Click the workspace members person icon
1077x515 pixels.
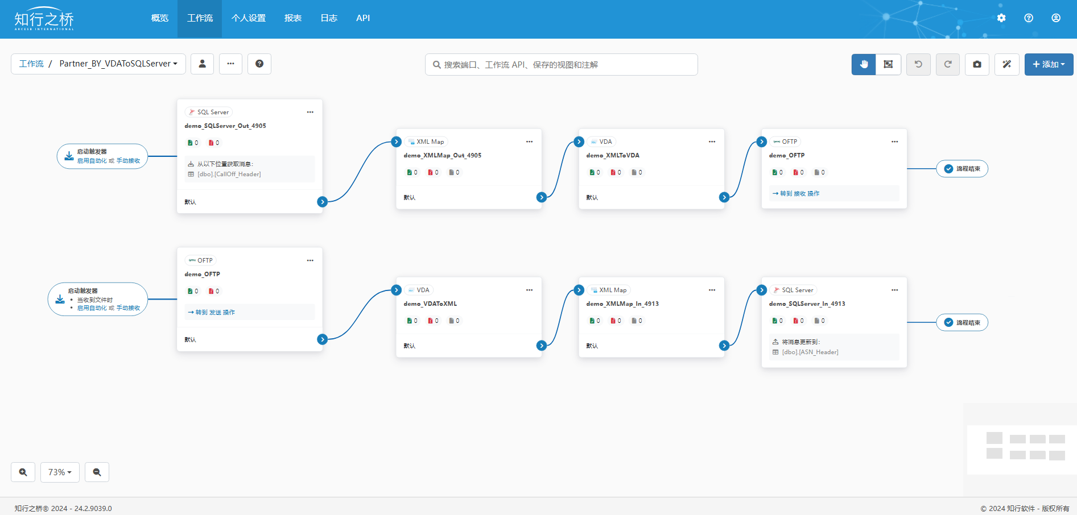202,64
